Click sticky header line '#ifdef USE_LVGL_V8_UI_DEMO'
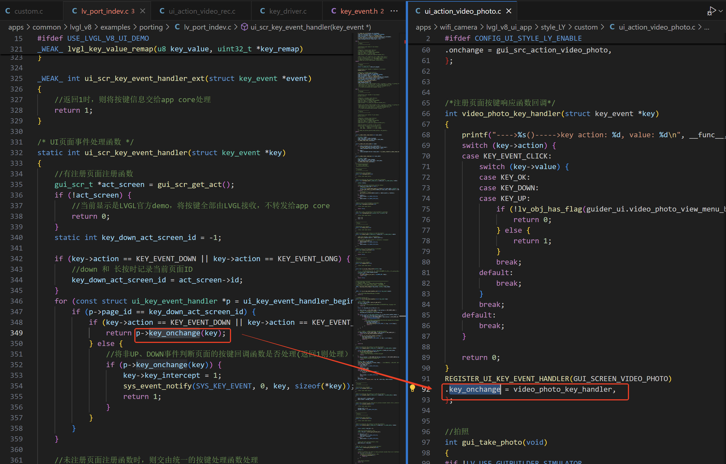Viewport: 726px width, 464px height. coord(93,38)
